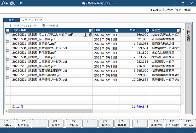Click the horizontal scrollbar thumb

pos(50,111)
